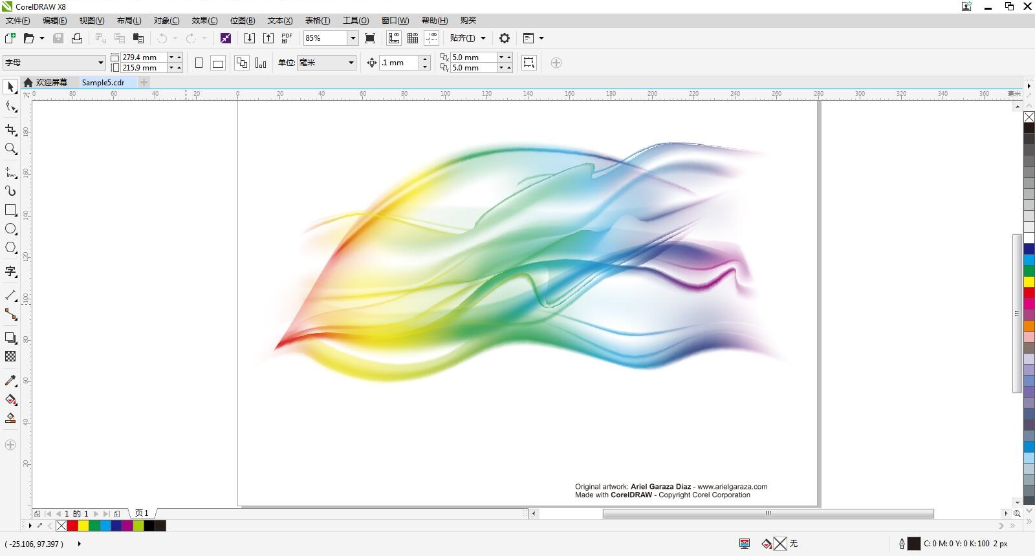Set page orientation to landscape

pos(218,63)
